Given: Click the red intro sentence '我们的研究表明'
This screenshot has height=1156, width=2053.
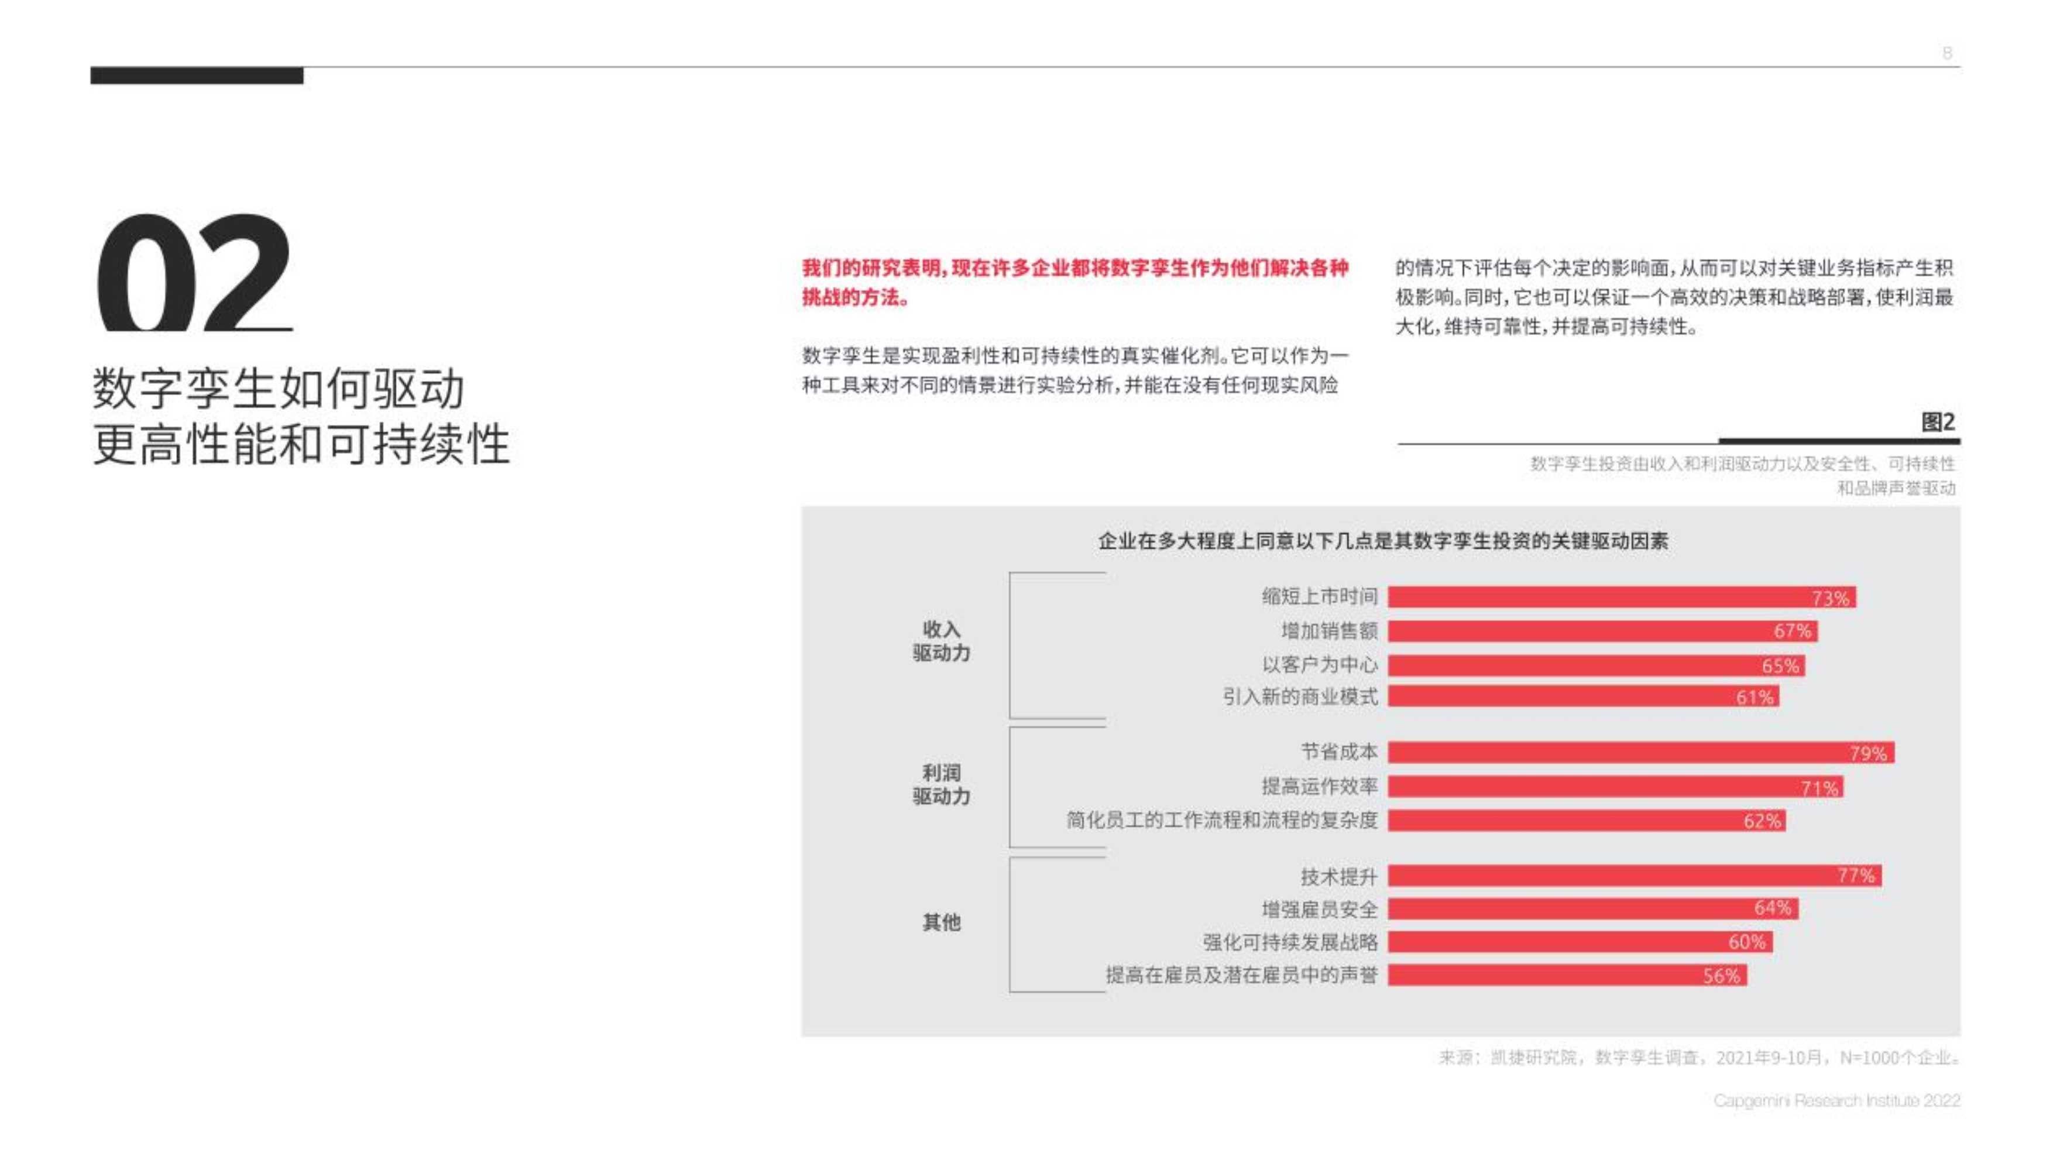Looking at the screenshot, I should pos(1075,282).
